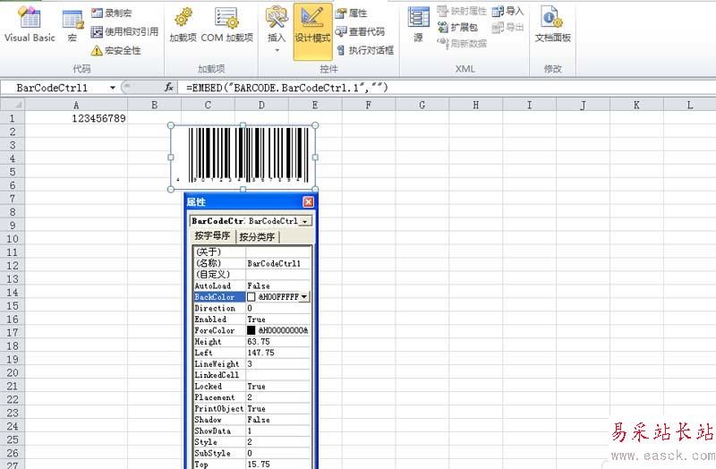716x469 pixels.
Task: Open the BackColor dropdown arrow
Action: click(304, 297)
